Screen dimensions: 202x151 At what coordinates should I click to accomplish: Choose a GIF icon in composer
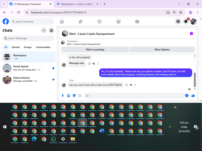pos(80,95)
